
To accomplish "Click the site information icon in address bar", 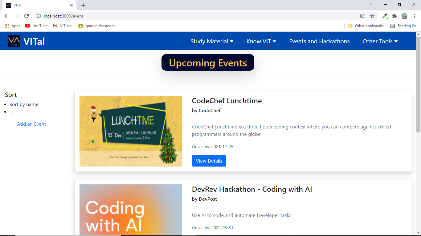I will click(39, 16).
